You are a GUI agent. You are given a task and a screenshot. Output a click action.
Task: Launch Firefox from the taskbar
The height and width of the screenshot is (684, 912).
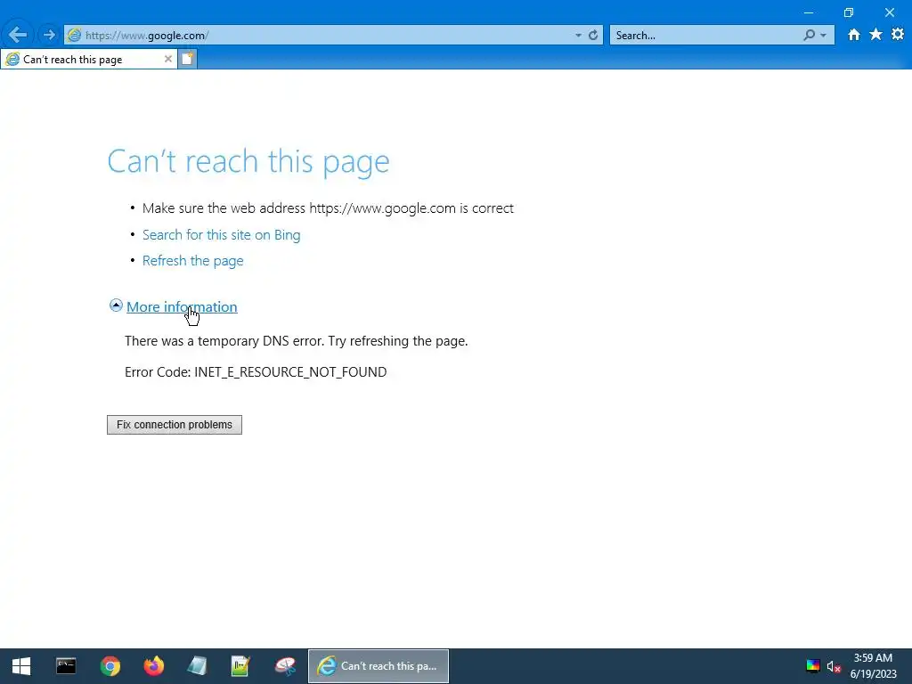click(x=153, y=666)
